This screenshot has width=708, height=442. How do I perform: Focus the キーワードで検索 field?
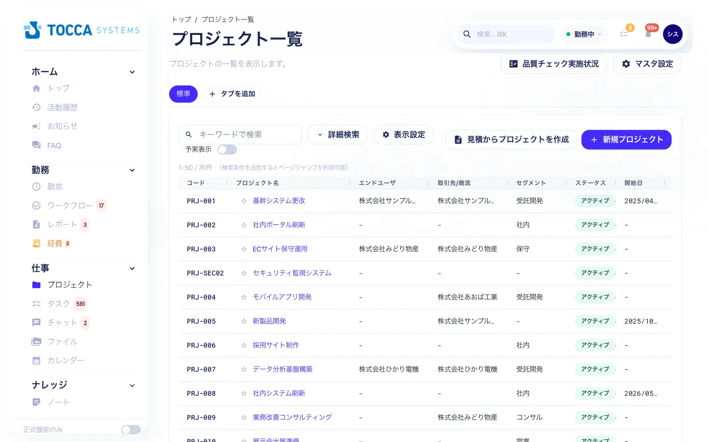click(x=240, y=135)
